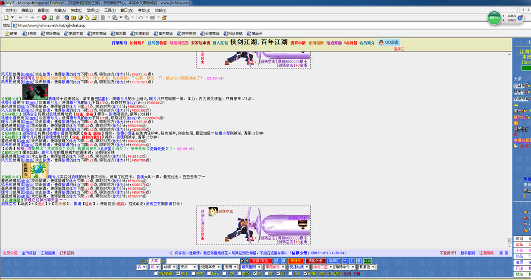The height and width of the screenshot is (280, 531).
Task: Open the 链接 links folder in favorites bar
Action: click(x=11, y=34)
